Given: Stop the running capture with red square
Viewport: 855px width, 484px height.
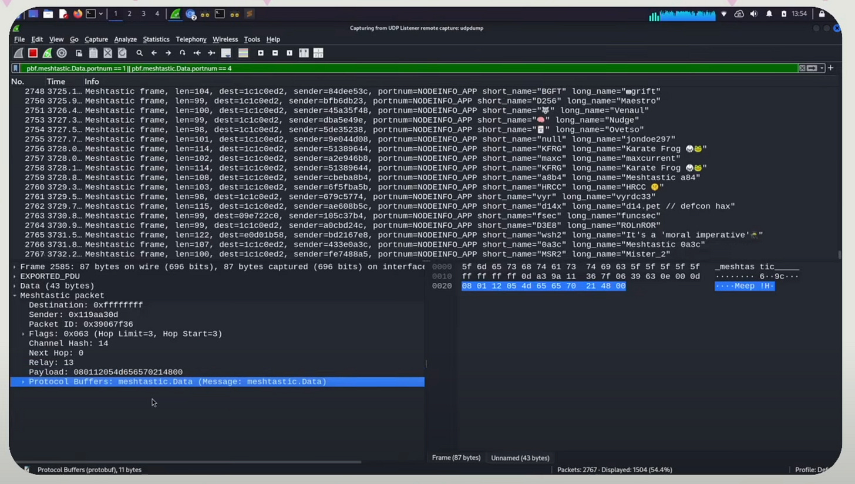Looking at the screenshot, I should (33, 53).
